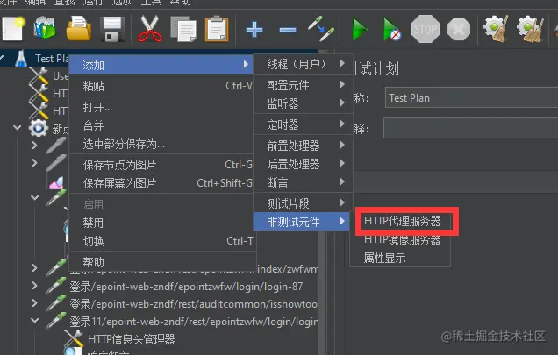
Task: Select the auditcommon/isshowtoo sampler row
Action: coord(194,304)
